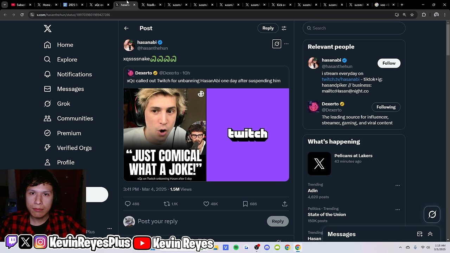Open the Twitch logo image
Viewport: 450px width, 253px height.
(x=248, y=135)
